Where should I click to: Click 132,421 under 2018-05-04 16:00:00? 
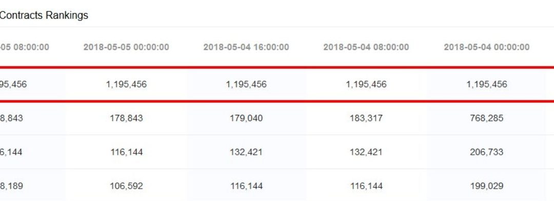(246, 152)
